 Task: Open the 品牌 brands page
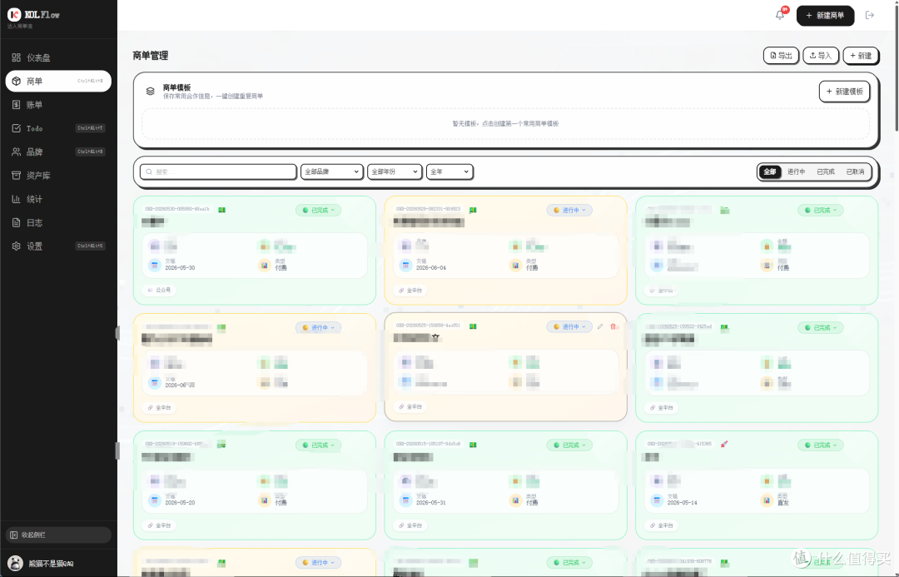pyautogui.click(x=58, y=152)
